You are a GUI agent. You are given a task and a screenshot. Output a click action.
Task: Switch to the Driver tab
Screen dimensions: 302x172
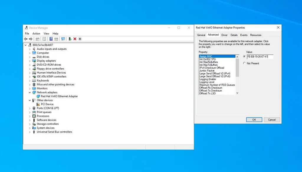point(224,35)
